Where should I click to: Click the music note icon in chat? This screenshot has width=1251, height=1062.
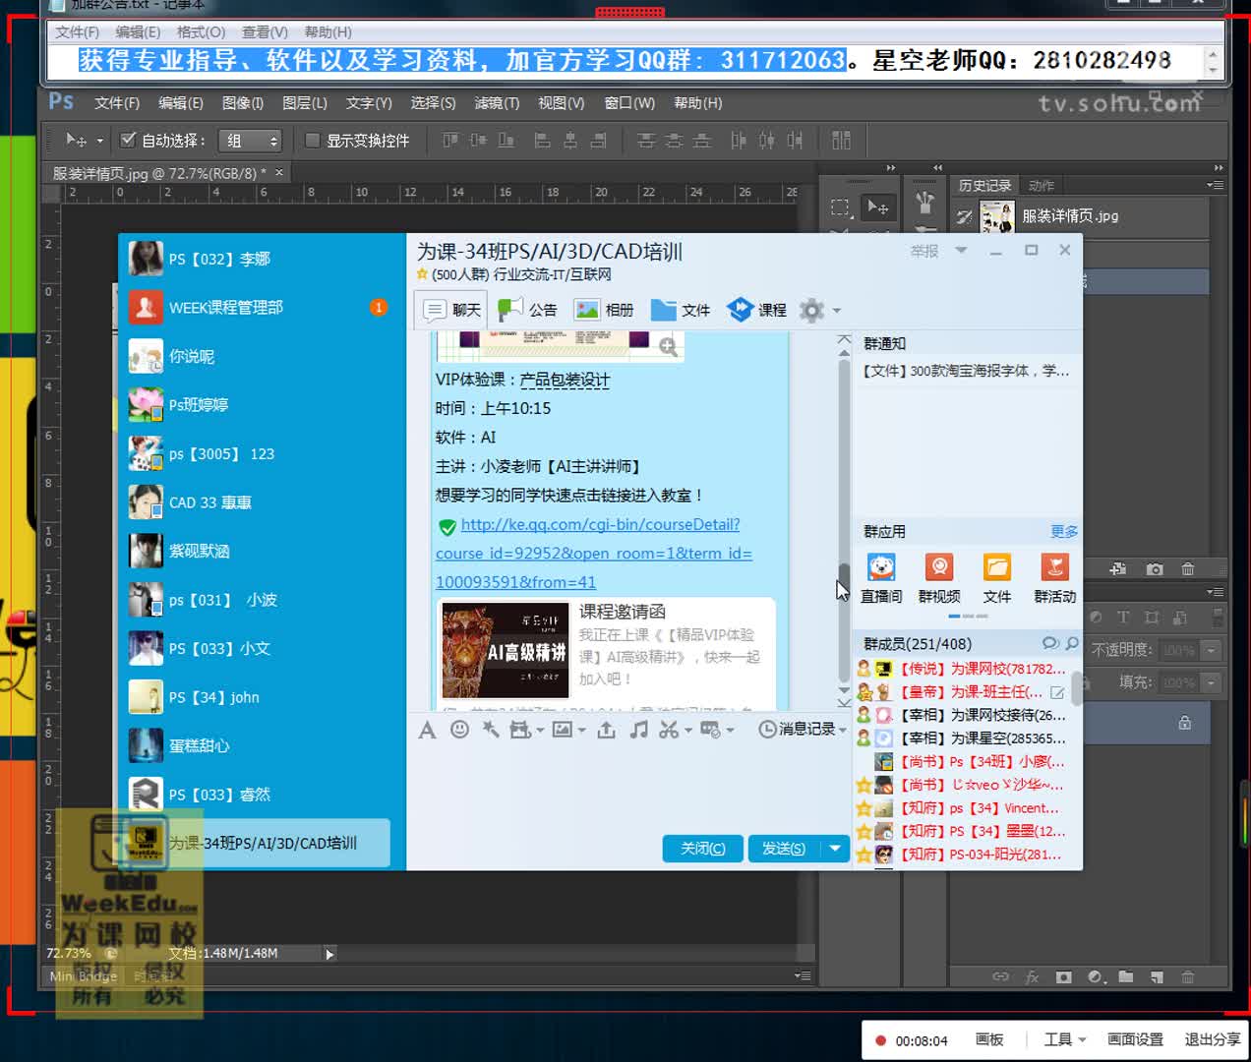[x=638, y=730]
